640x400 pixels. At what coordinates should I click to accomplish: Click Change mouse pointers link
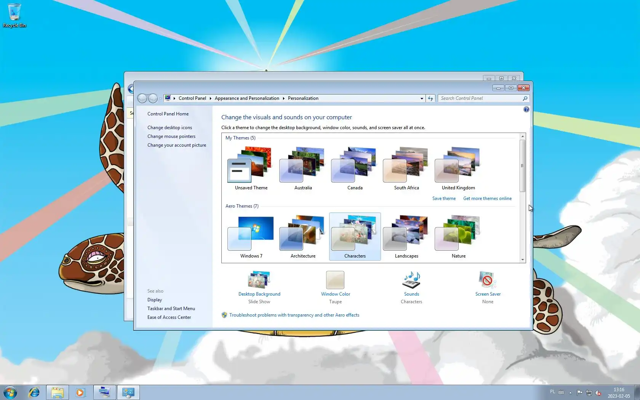click(171, 136)
